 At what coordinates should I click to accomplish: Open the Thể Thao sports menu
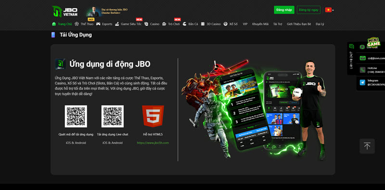84,24
